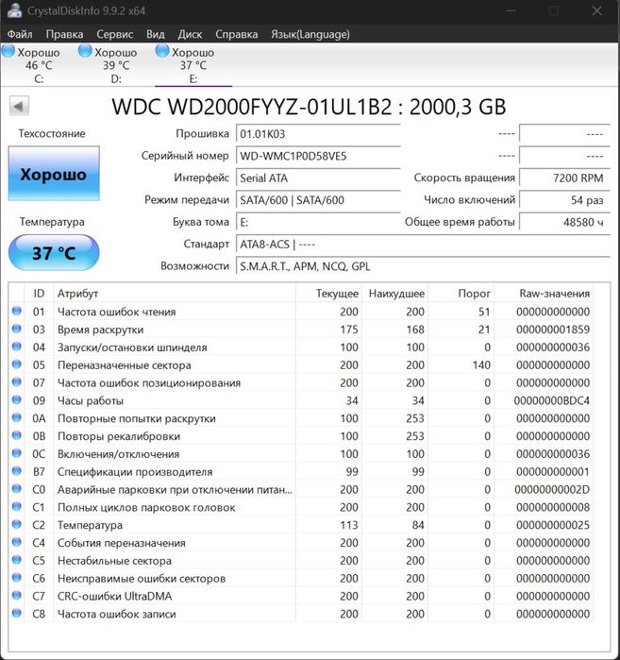Viewport: 620px width, 660px height.
Task: Click status dot of row 03 Время раскрутки
Action: 16,329
